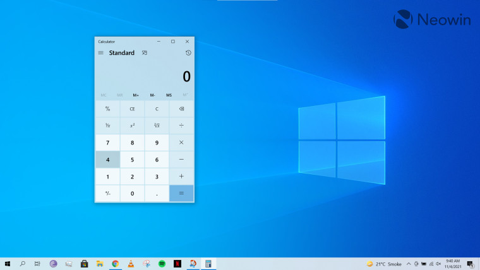Click number 4 on keypad
Screen dimensions: 480x270
(108, 160)
